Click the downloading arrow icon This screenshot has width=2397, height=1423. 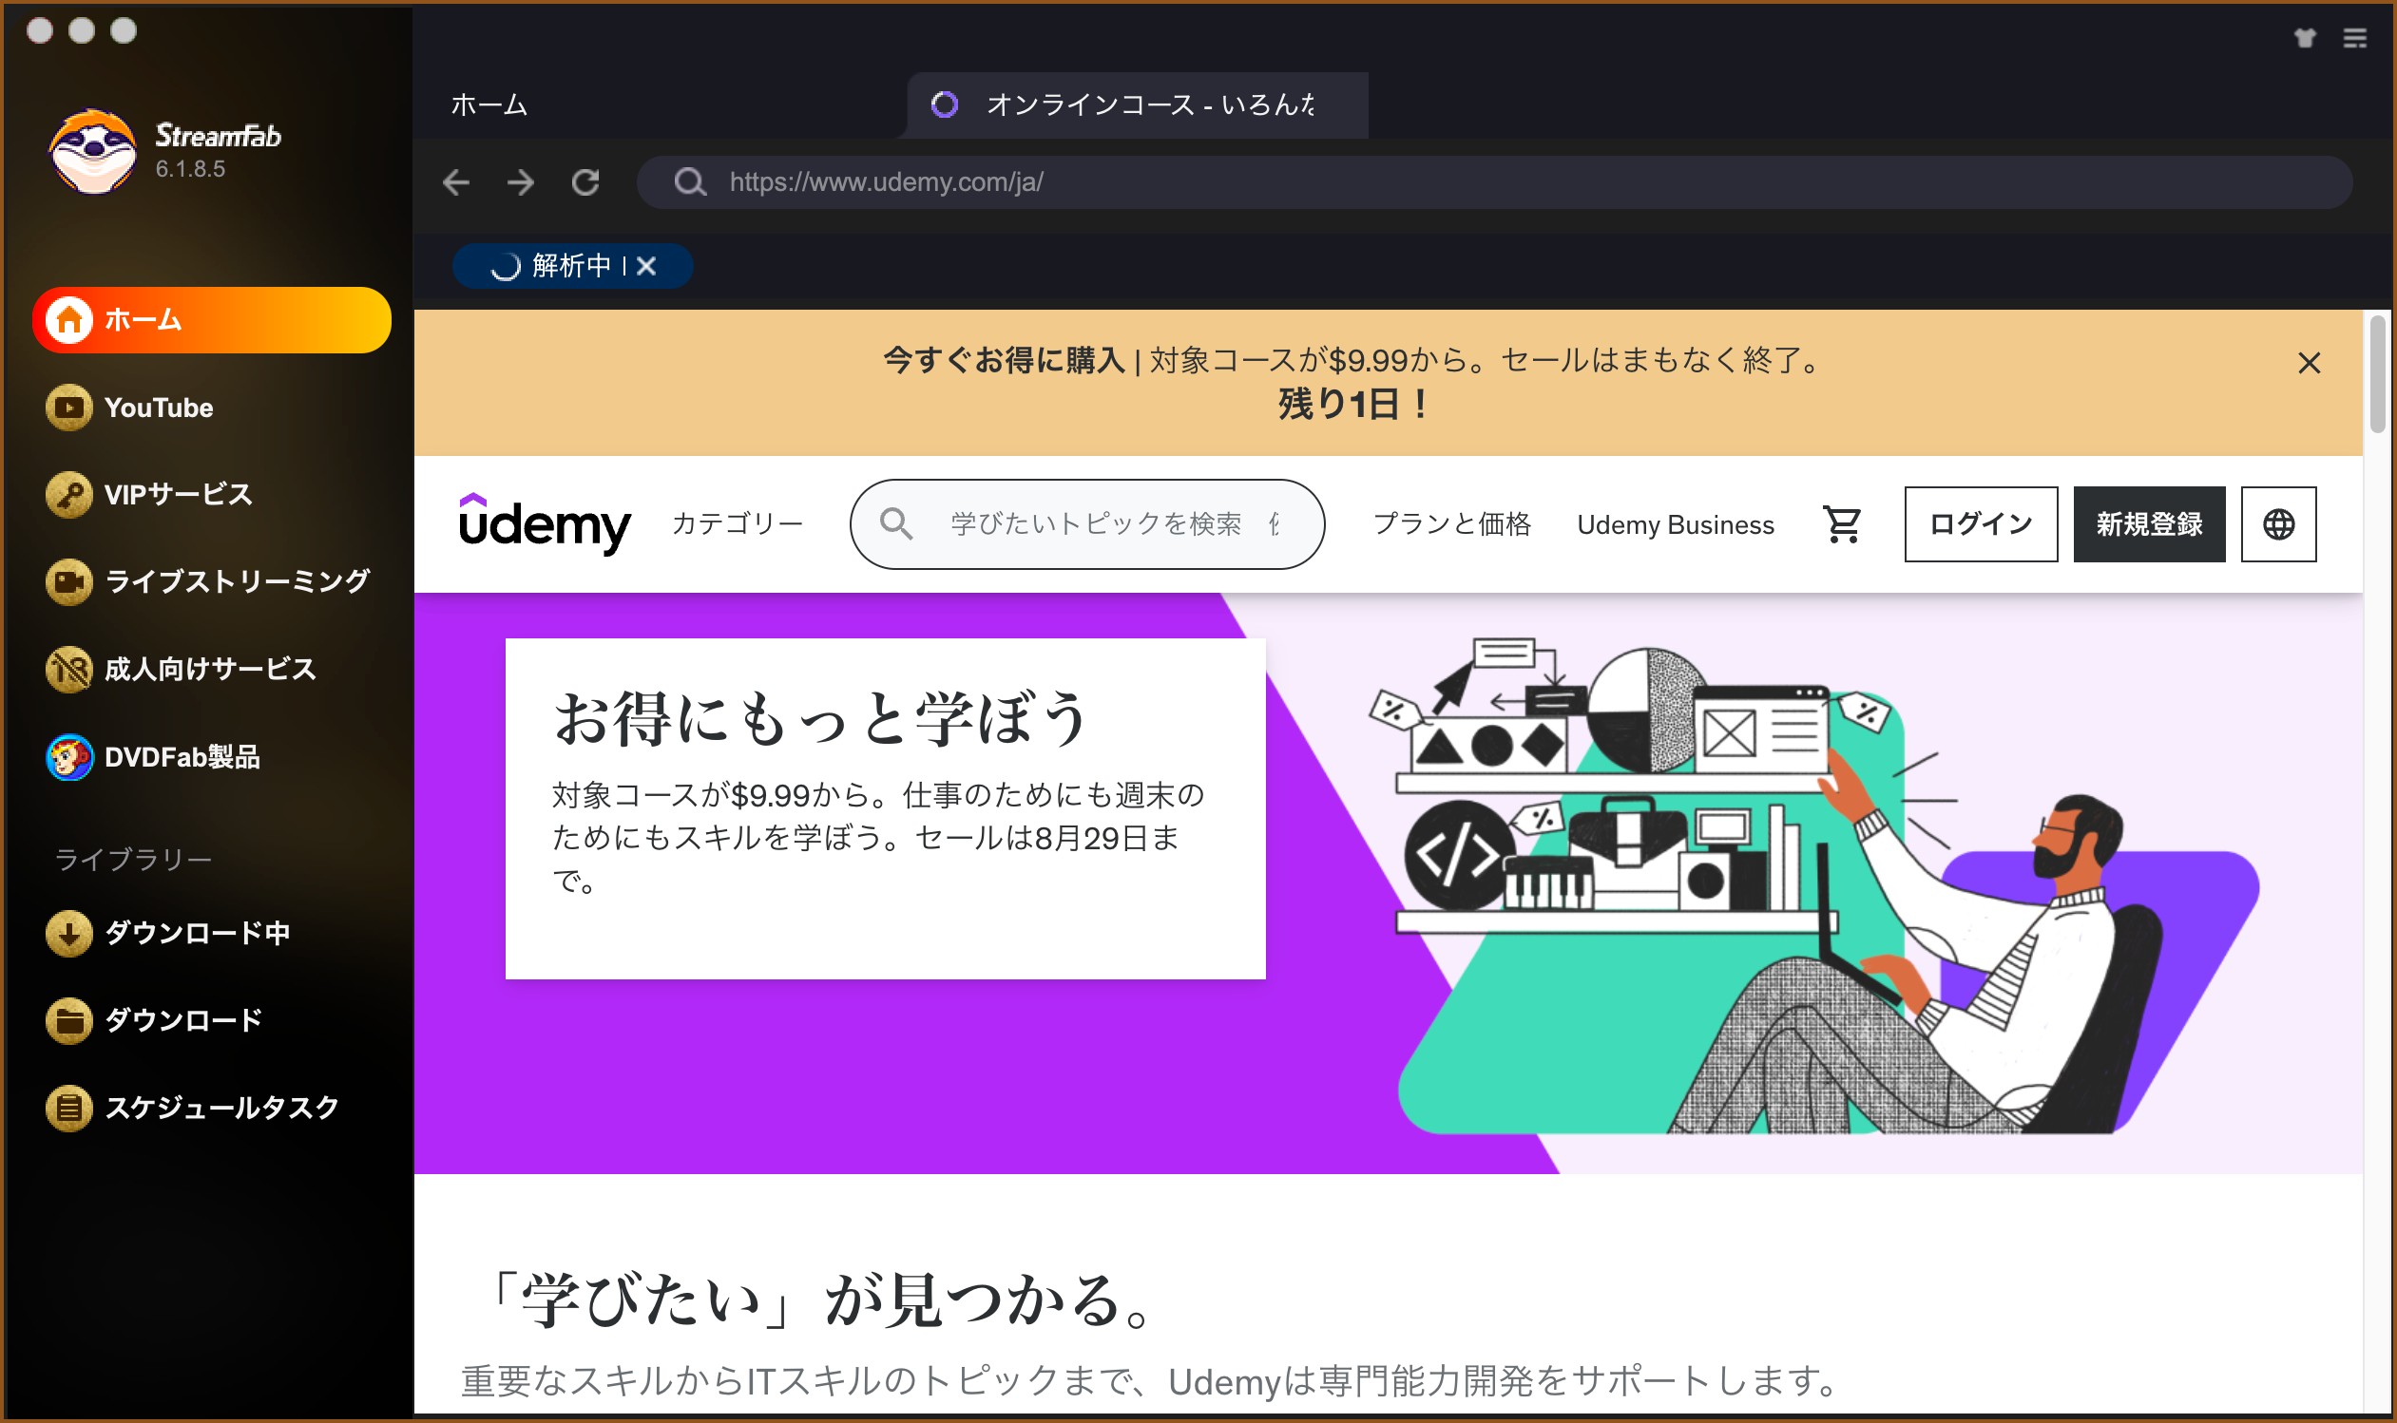pos(69,933)
